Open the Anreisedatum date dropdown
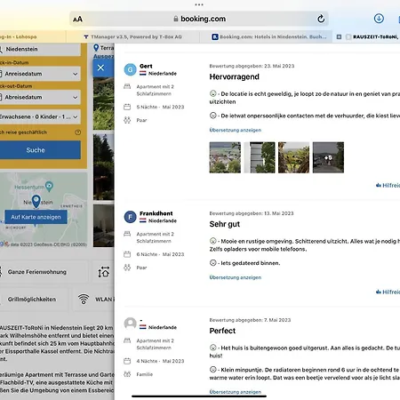 point(40,74)
